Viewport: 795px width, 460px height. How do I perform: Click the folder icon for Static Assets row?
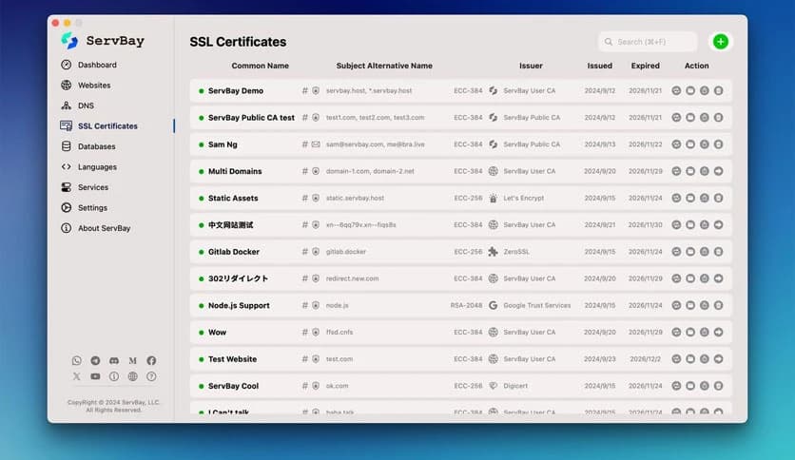(690, 199)
